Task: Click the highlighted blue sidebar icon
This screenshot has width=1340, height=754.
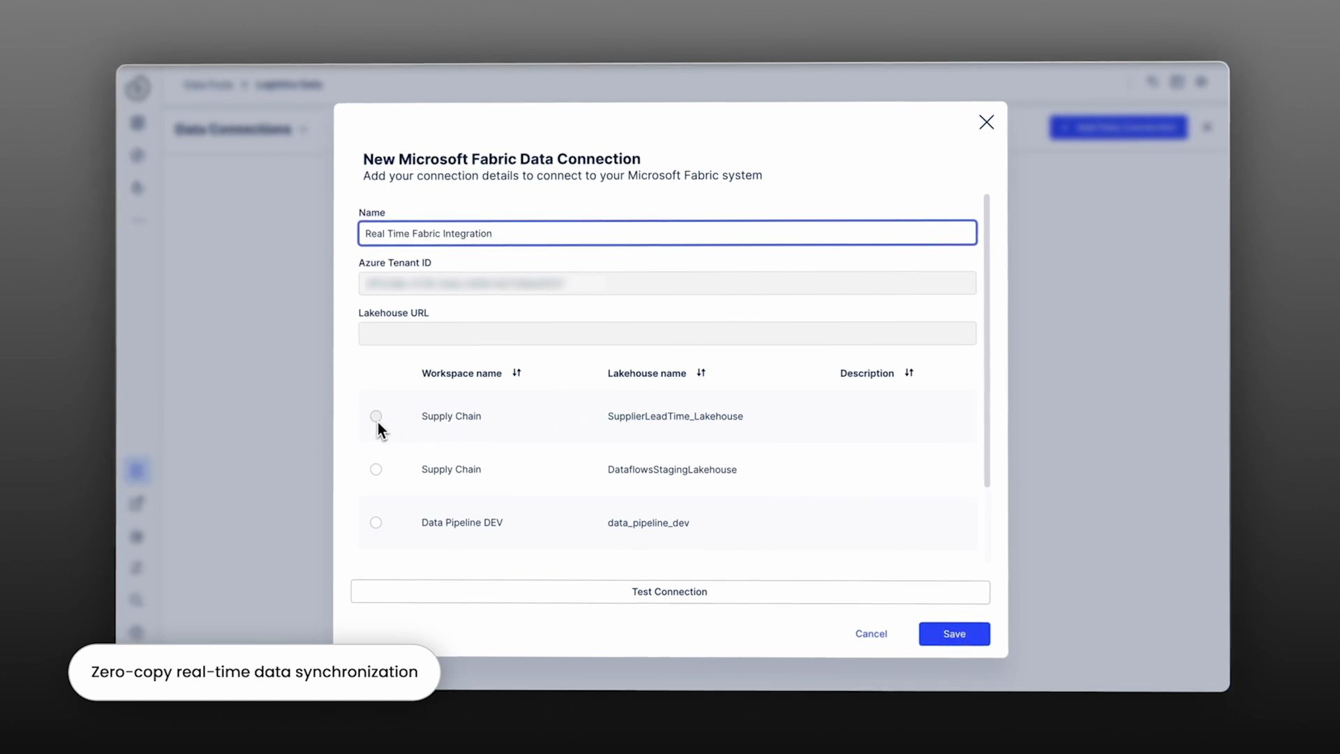Action: [137, 471]
